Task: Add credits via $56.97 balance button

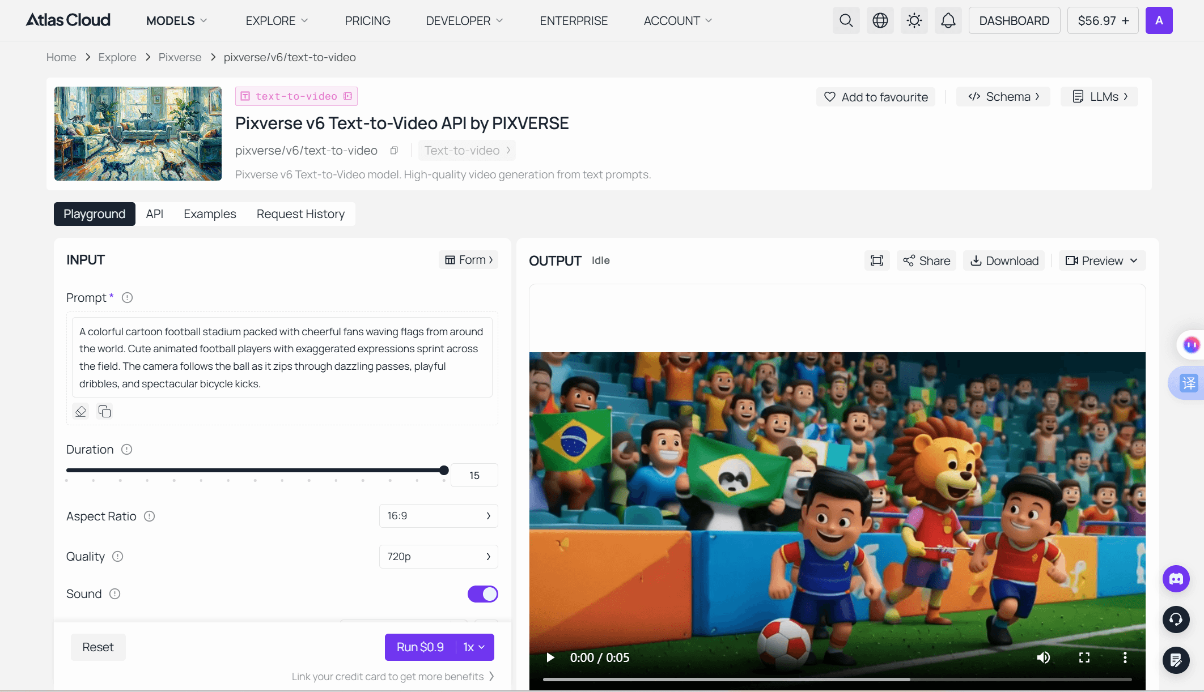Action: (x=1103, y=20)
